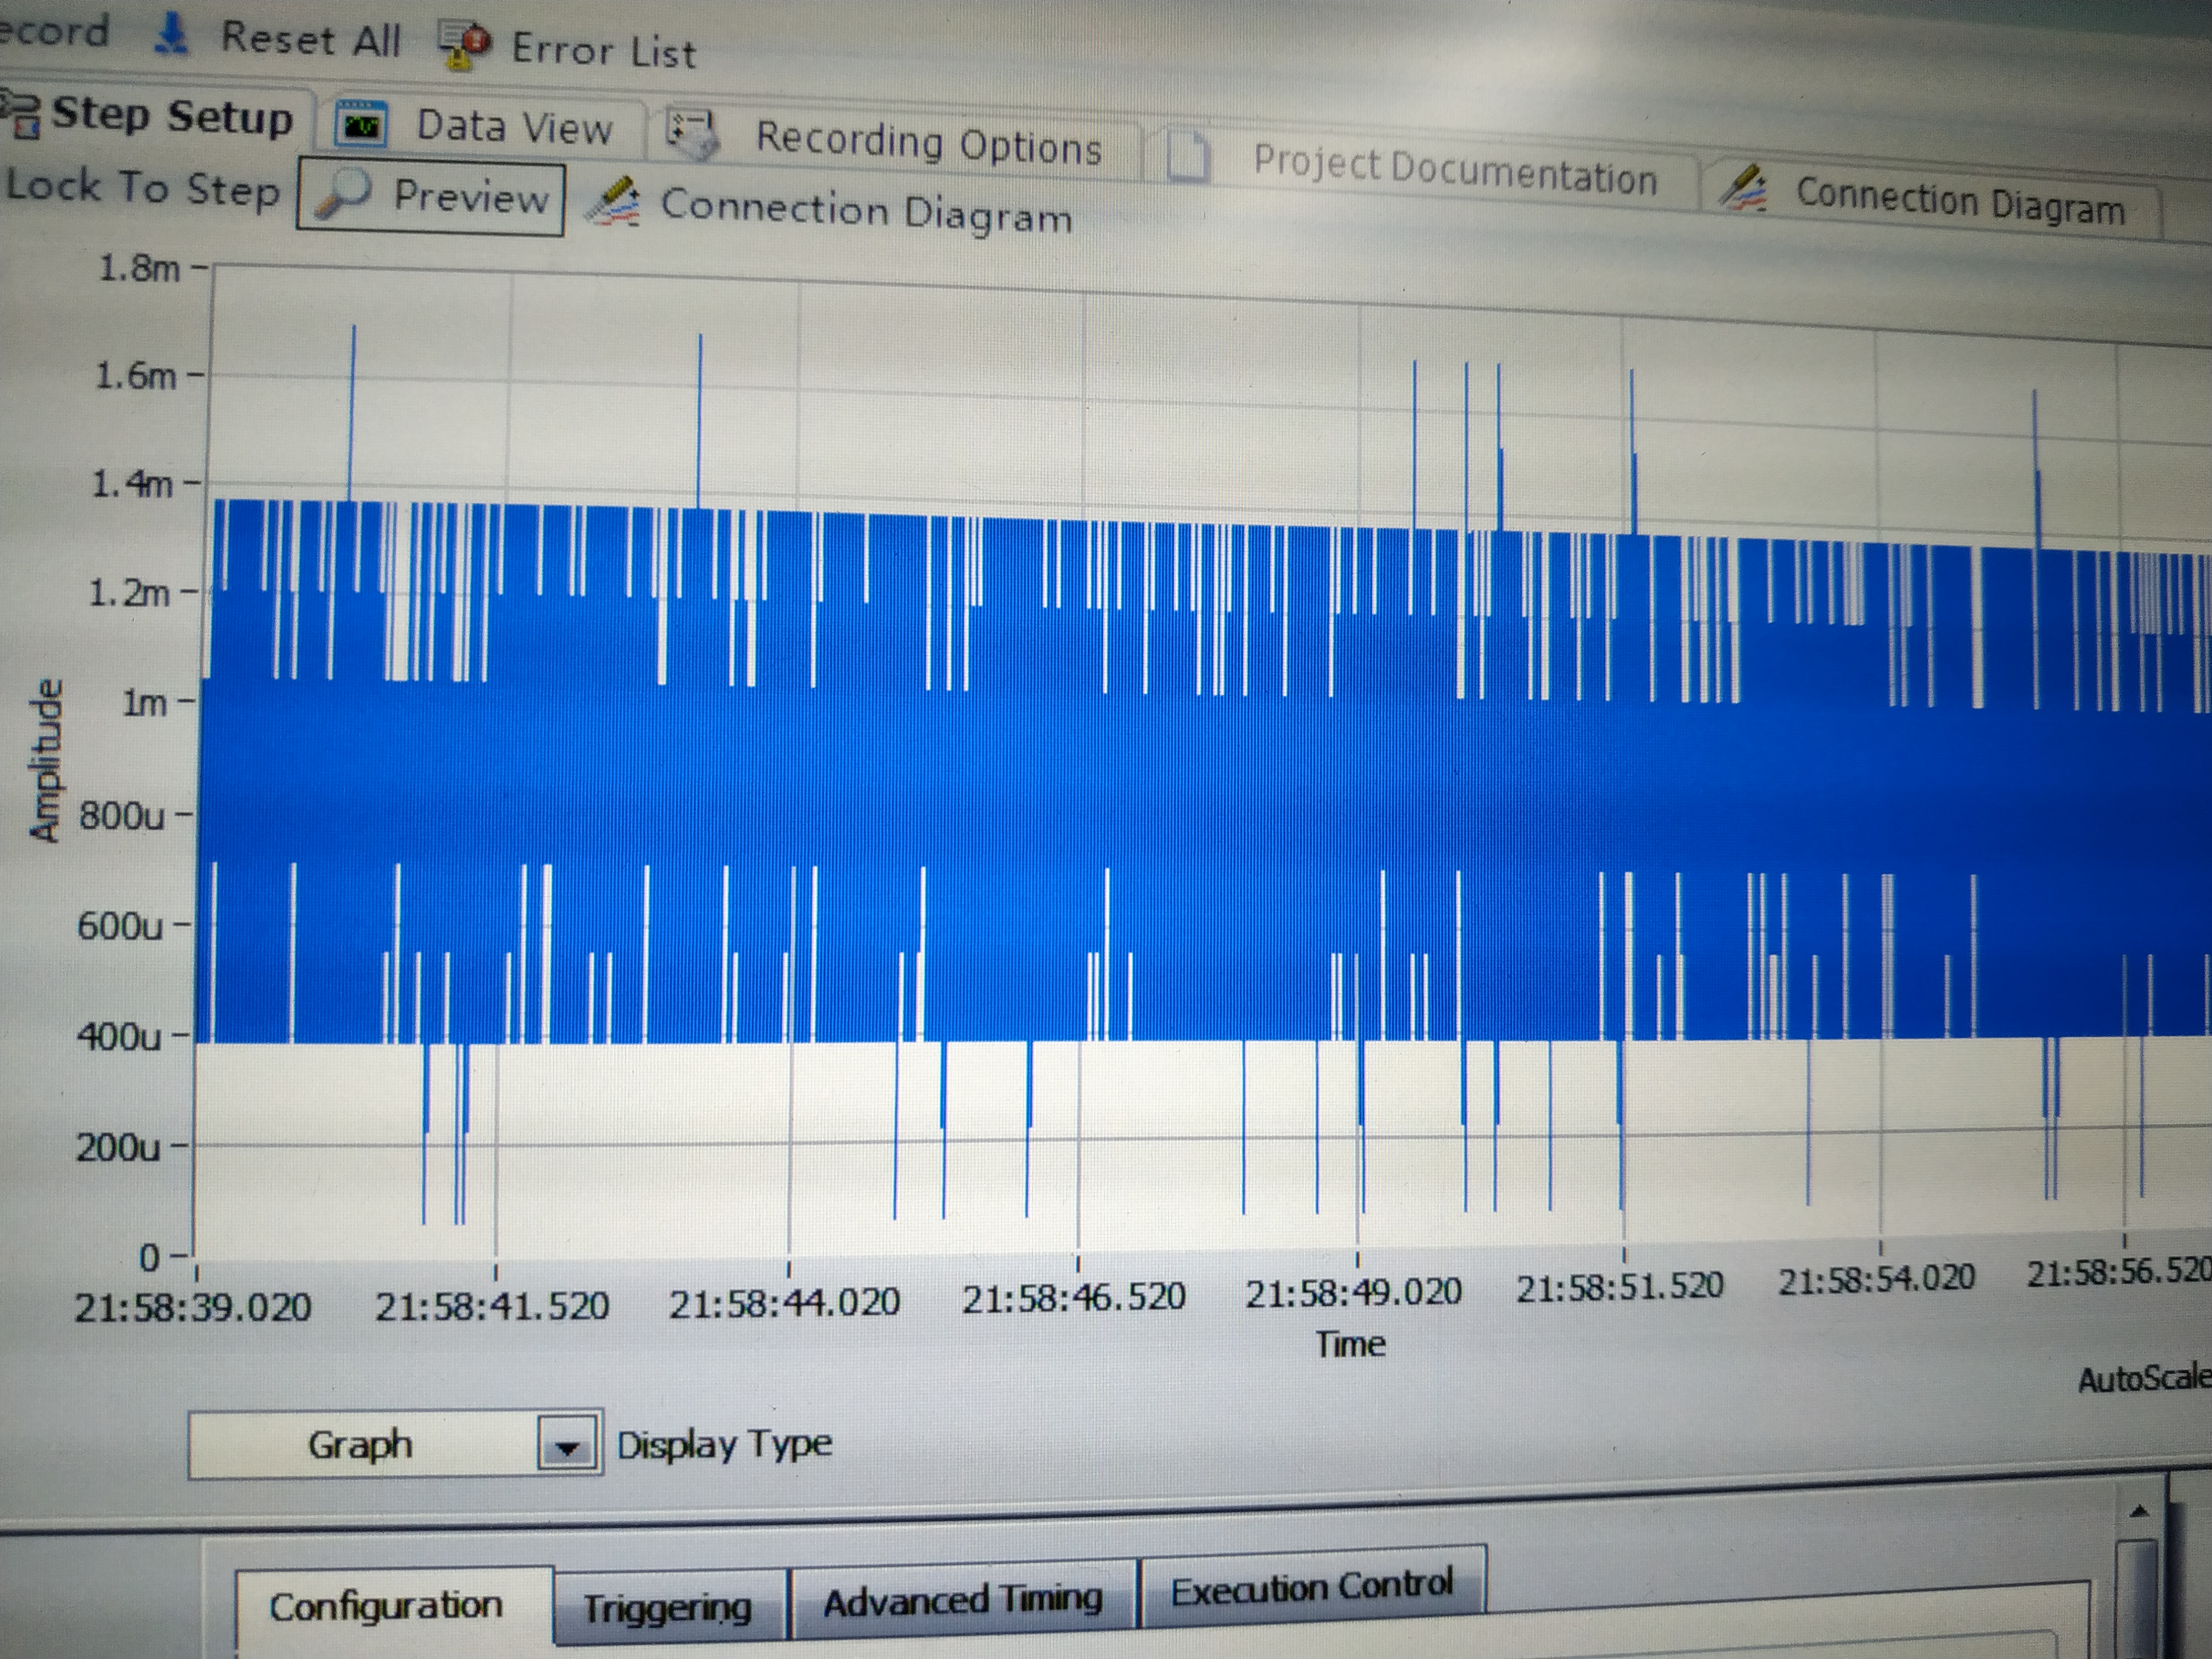Click the Project Documentation page icon
The height and width of the screenshot is (1659, 2212).
[1189, 158]
